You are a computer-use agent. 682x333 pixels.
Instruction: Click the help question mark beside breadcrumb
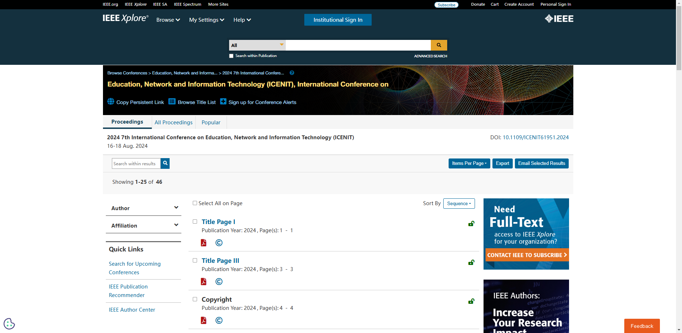292,73
